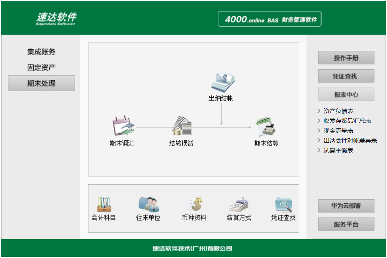Viewport: 387px width, 258px height.
Task: Open the 现金流量表 report link
Action: tap(338, 131)
